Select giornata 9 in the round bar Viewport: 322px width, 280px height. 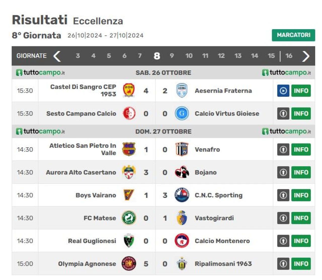pos(172,56)
